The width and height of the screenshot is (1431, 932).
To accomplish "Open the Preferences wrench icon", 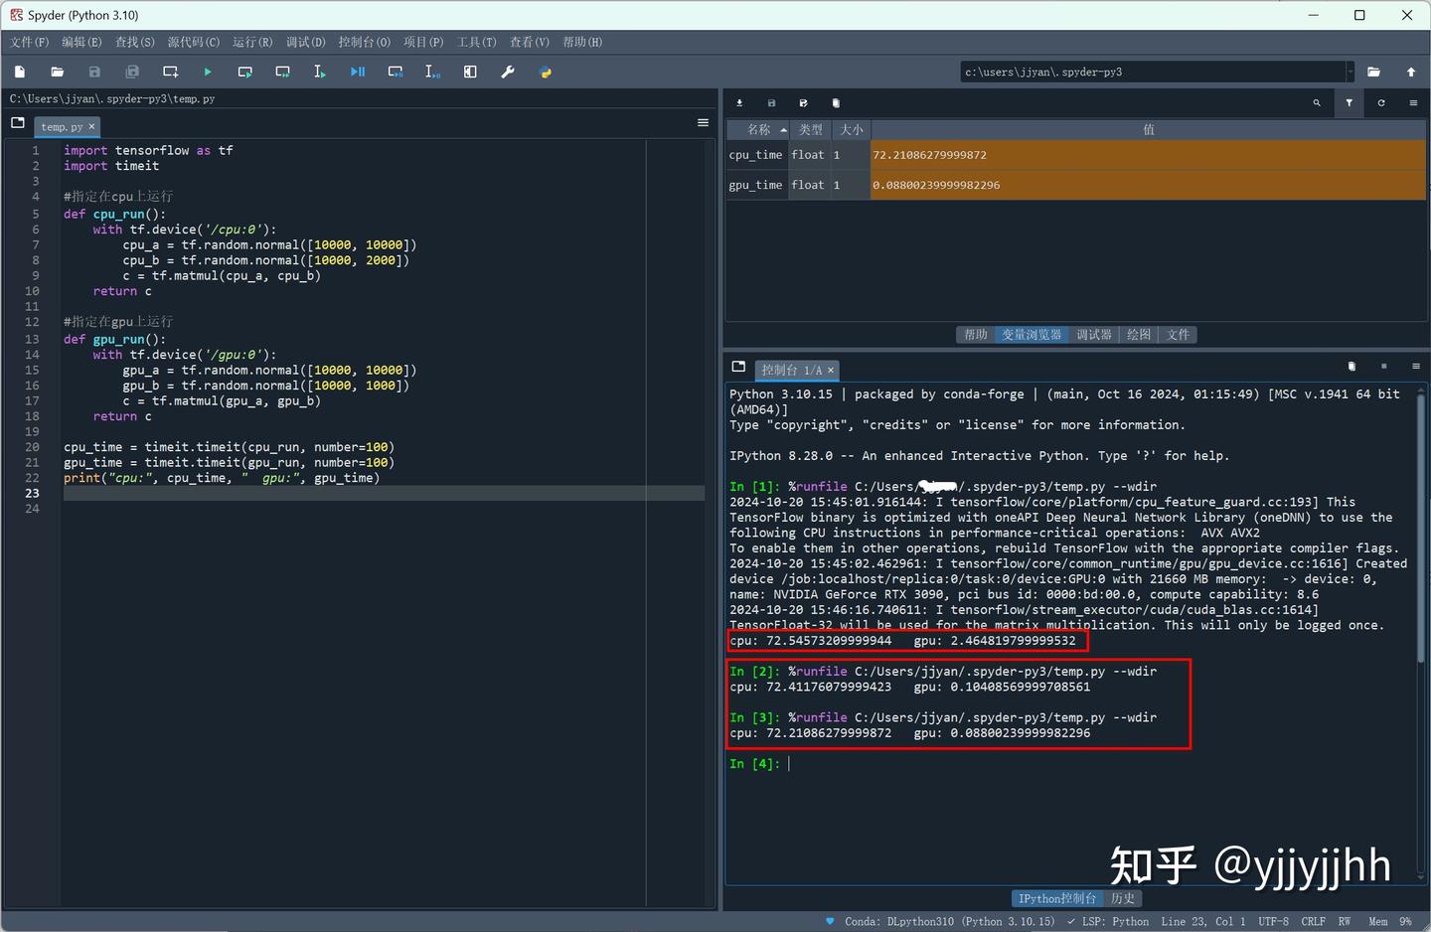I will (x=507, y=72).
